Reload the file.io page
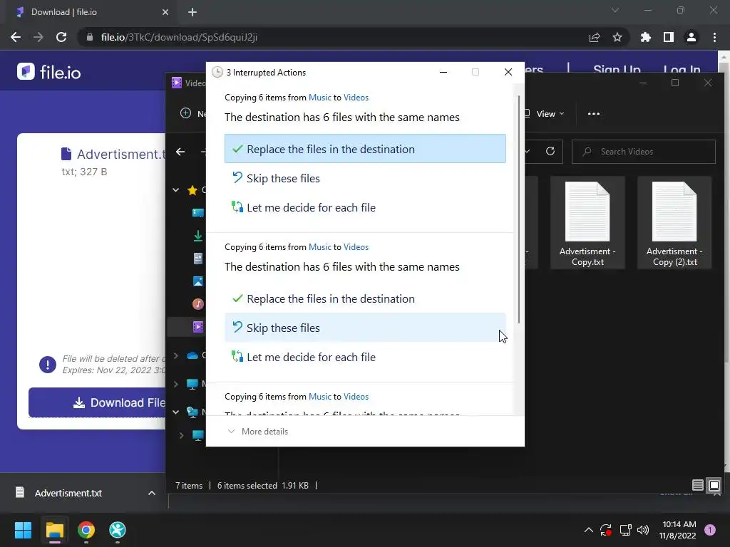This screenshot has height=547, width=730. click(x=61, y=37)
